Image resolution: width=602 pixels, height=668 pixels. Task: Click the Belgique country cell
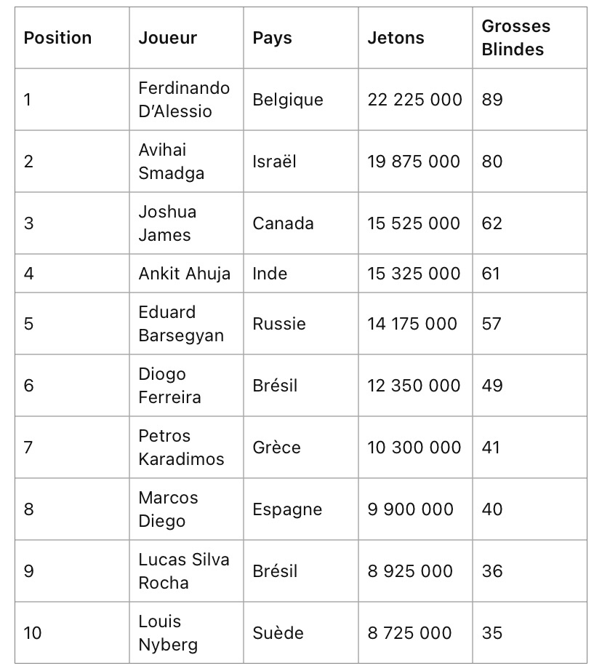[288, 100]
